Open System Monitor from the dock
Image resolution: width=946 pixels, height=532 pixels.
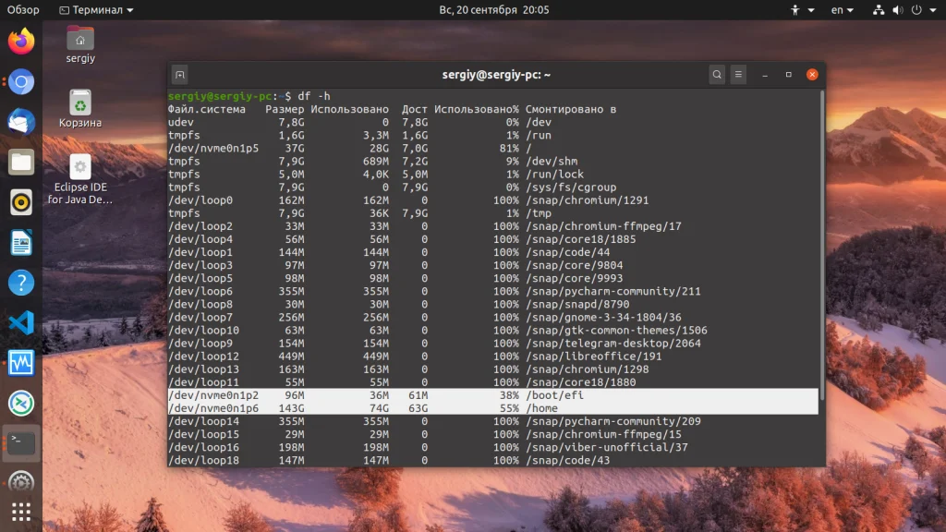(21, 363)
